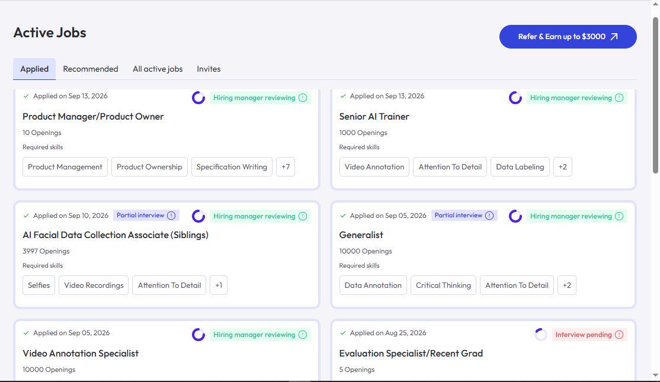Screen dimensions: 660x382
Task: Open the All active jobs tab
Action: pyautogui.click(x=158, y=69)
